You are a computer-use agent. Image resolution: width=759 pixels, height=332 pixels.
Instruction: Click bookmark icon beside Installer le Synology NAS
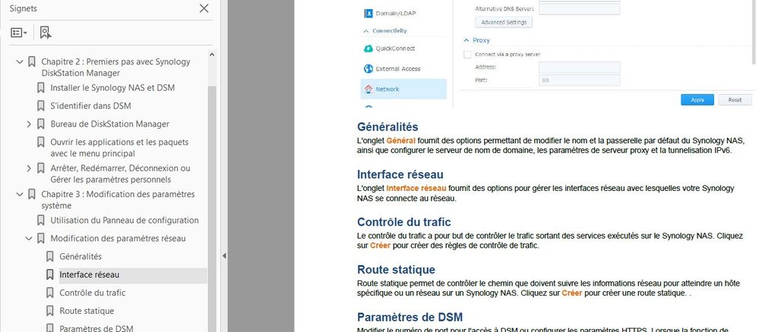pyautogui.click(x=41, y=88)
